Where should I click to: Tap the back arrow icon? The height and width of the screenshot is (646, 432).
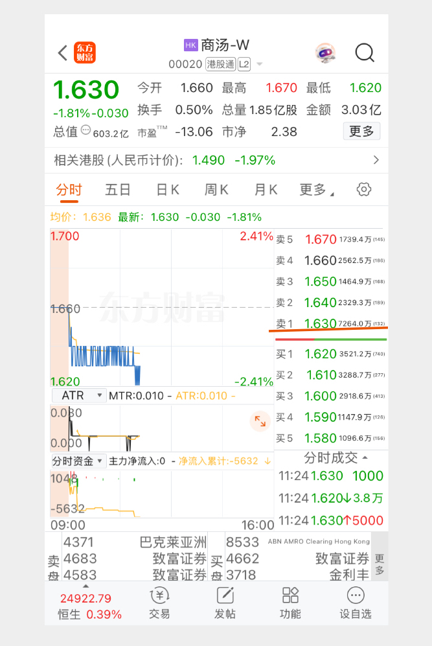63,52
